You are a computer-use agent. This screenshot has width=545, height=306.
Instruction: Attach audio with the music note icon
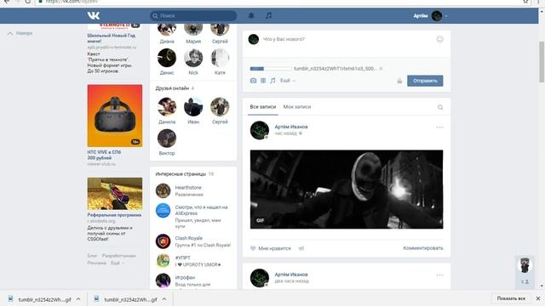272,81
